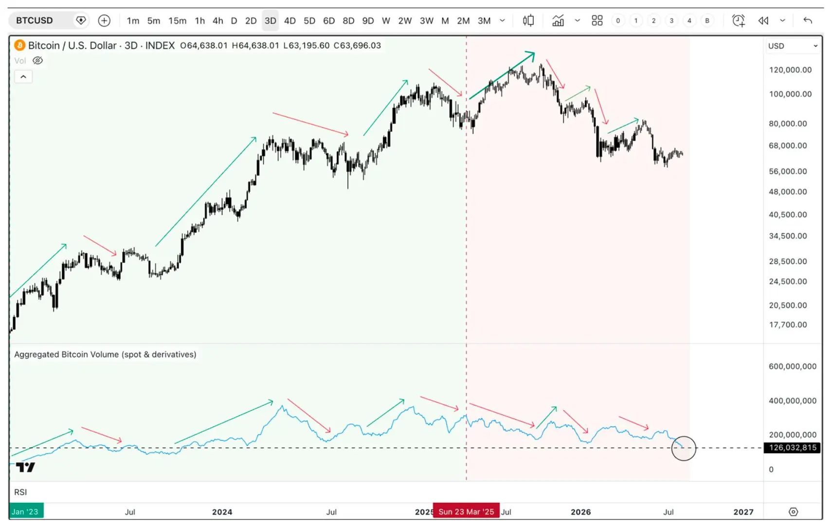Viewport: 832px width, 525px height.
Task: Select saved layout 1
Action: [636, 20]
